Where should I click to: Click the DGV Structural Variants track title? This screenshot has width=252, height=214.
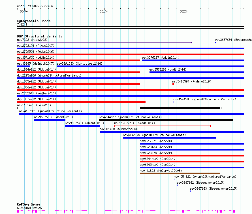point(40,36)
